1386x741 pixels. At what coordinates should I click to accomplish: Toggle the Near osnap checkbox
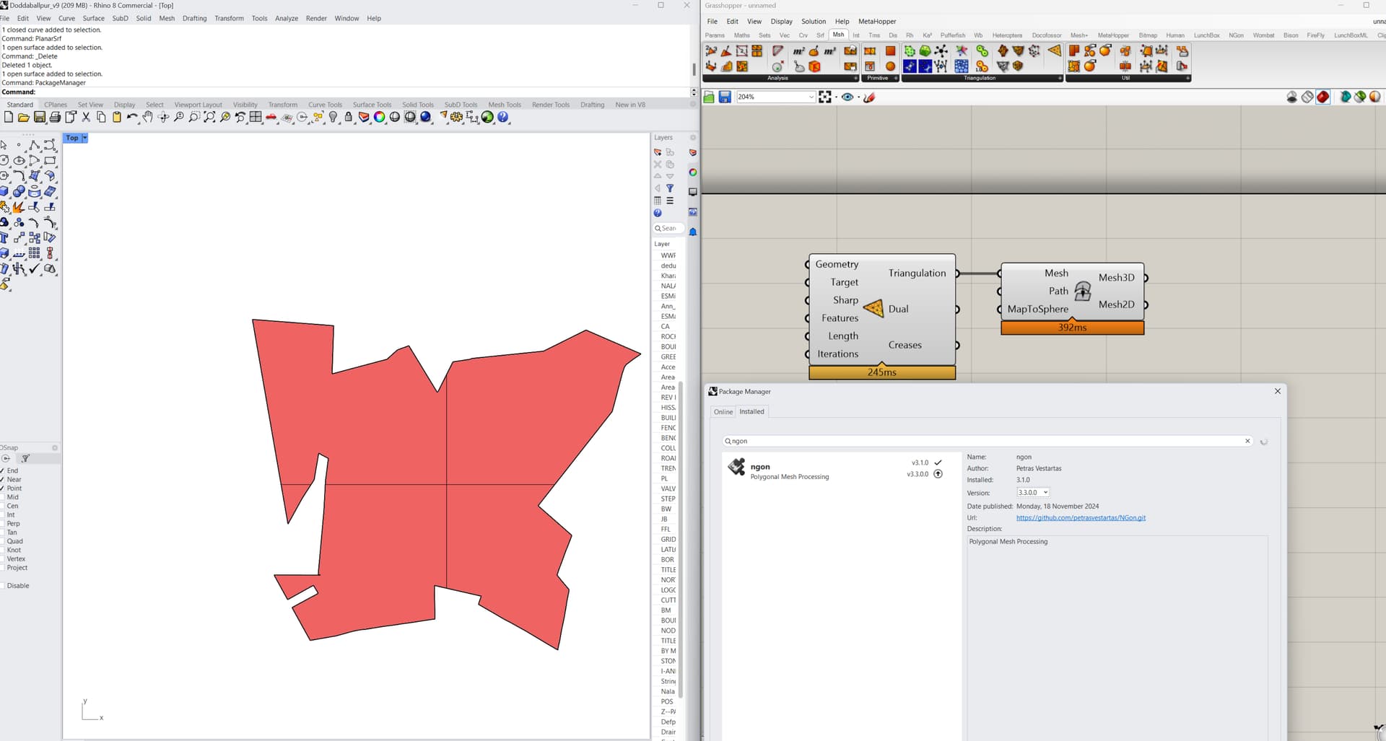(x=2, y=479)
